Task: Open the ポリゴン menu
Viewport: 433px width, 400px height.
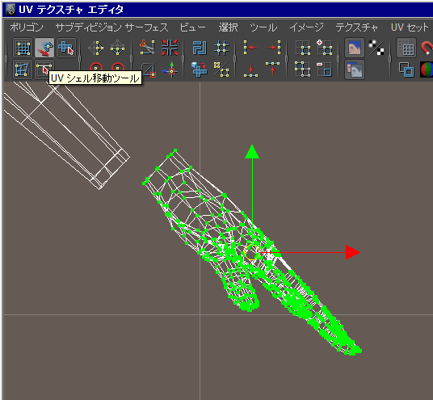Action: coord(27,27)
